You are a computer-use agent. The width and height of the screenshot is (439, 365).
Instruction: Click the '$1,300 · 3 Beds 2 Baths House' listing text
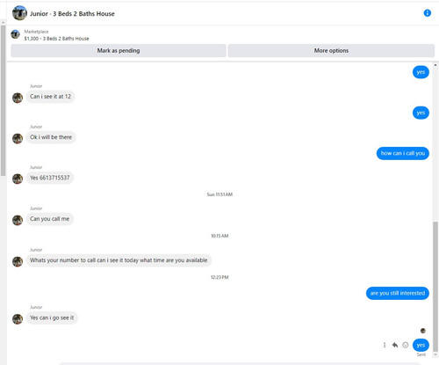coord(56,39)
